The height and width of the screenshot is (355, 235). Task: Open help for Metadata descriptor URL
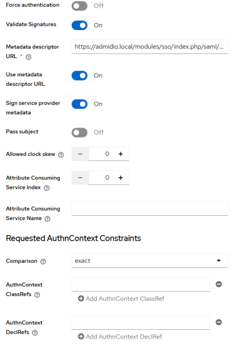[28, 57]
